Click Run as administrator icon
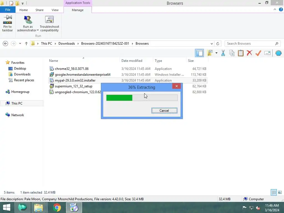The height and width of the screenshot is (213, 284). [28, 20]
